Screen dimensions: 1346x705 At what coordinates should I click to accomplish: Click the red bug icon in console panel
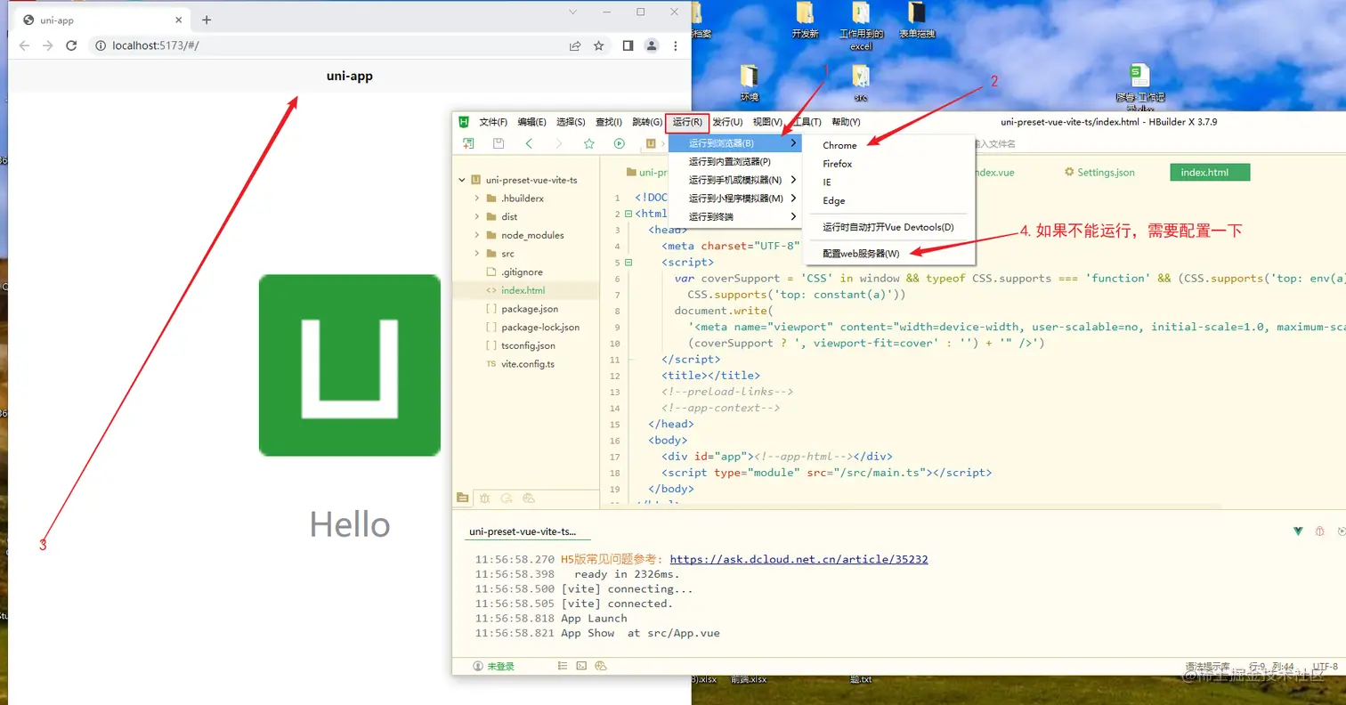[1320, 531]
